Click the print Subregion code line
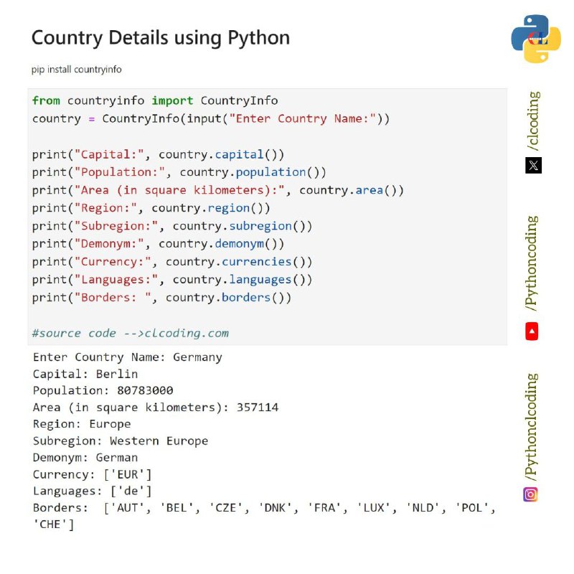574x574 pixels. (172, 226)
